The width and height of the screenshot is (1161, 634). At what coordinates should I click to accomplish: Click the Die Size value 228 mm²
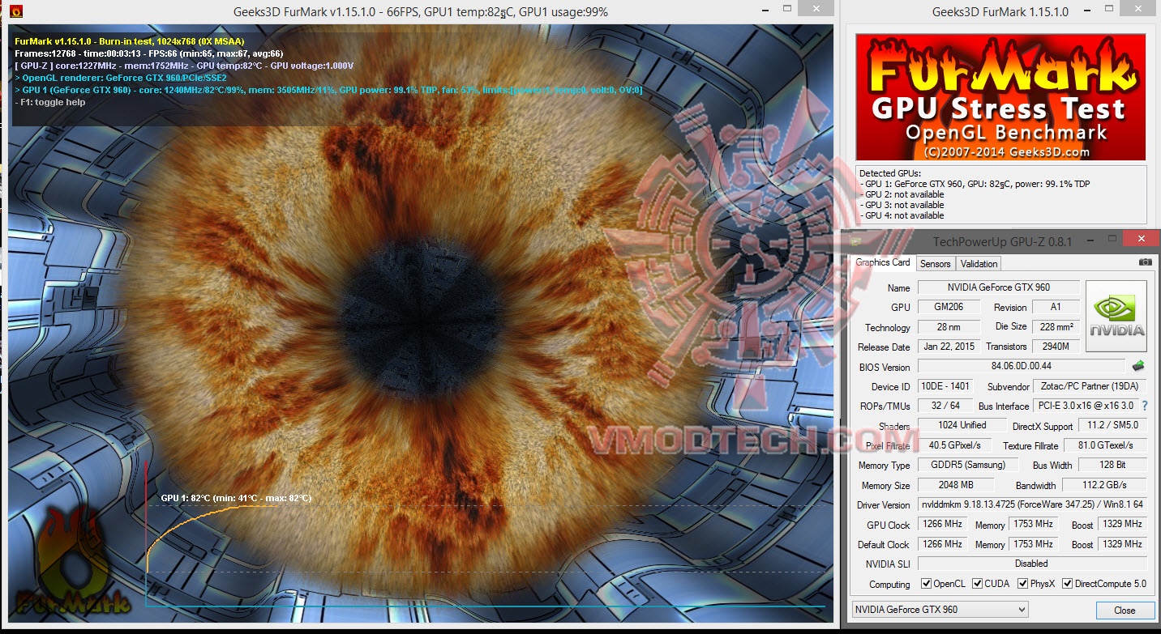coord(1056,327)
